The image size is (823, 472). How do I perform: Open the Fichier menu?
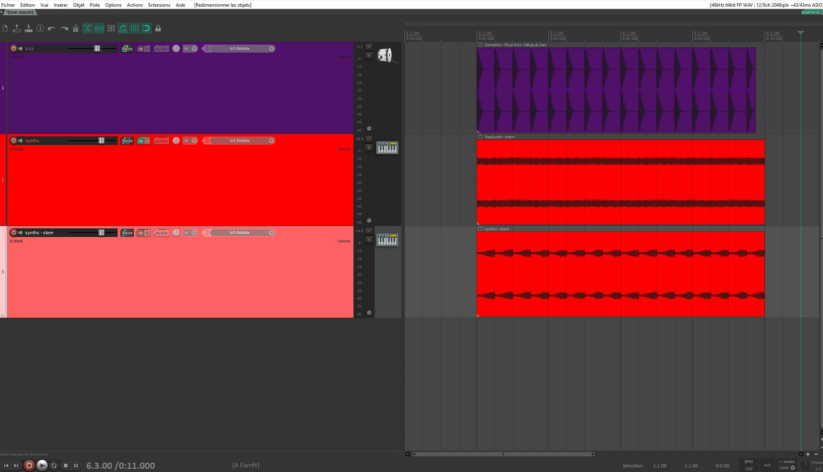(x=8, y=5)
